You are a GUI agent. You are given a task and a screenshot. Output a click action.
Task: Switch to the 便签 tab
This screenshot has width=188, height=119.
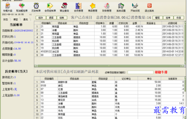point(16,20)
